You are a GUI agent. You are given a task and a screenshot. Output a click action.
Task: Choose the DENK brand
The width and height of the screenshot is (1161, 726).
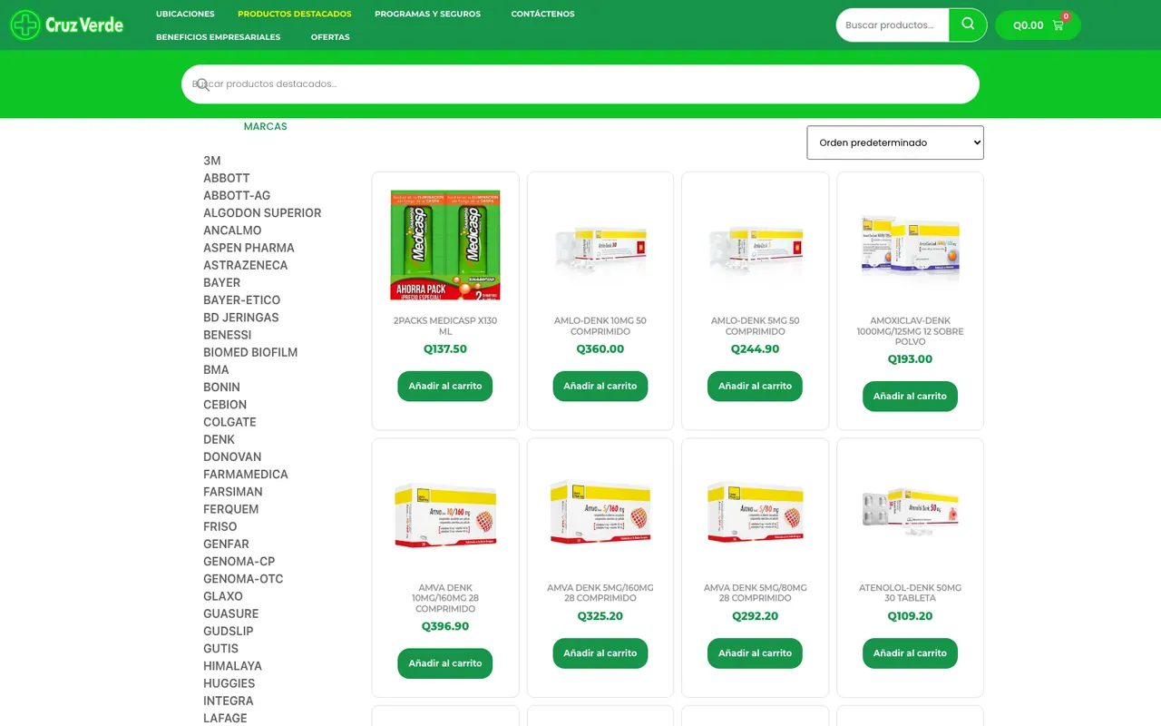(x=220, y=439)
